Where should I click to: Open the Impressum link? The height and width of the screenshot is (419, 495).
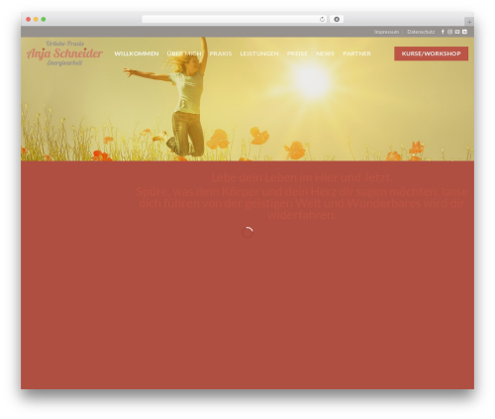[386, 32]
